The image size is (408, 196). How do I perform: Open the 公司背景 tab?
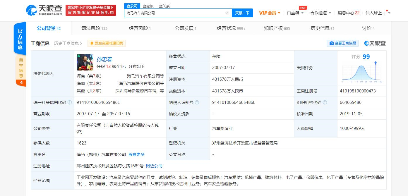pos(49,28)
